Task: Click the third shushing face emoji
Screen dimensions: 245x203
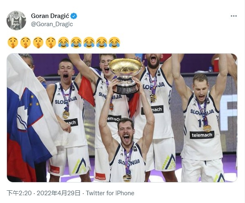Action: pyautogui.click(x=38, y=43)
